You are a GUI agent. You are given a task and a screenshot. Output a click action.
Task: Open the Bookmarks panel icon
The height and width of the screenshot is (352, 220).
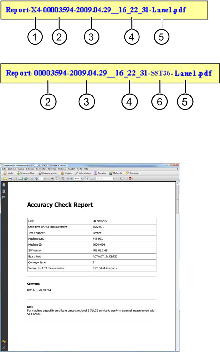[x=4, y=191]
